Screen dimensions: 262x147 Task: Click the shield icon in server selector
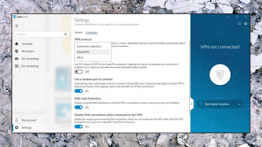click(x=201, y=104)
